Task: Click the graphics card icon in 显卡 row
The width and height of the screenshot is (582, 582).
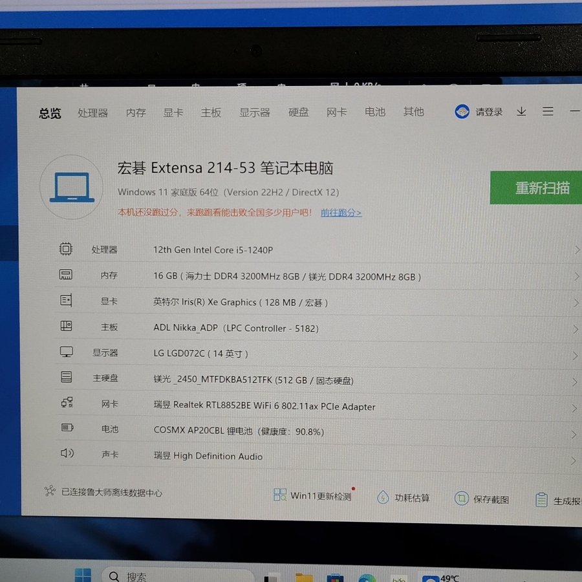Action: [x=66, y=300]
